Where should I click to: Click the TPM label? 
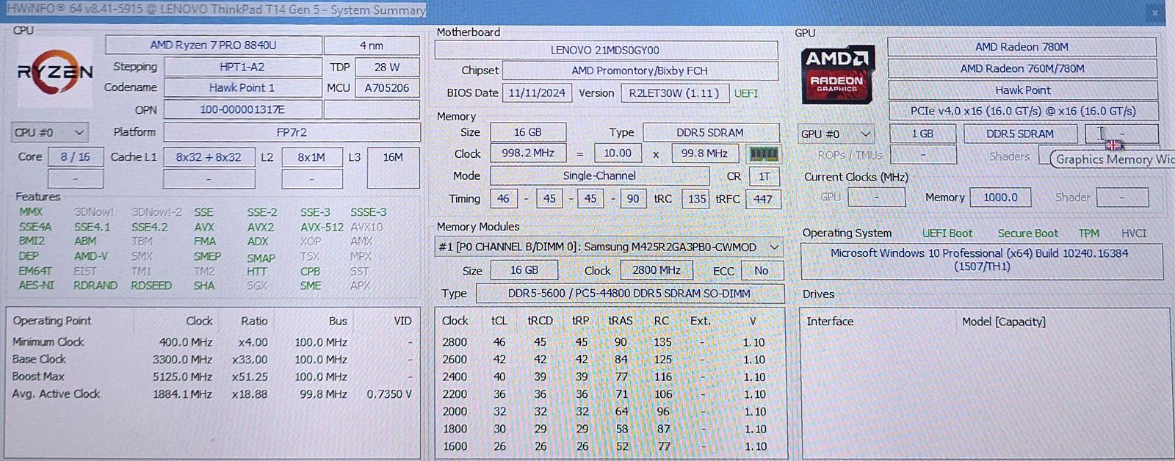pyautogui.click(x=1089, y=233)
